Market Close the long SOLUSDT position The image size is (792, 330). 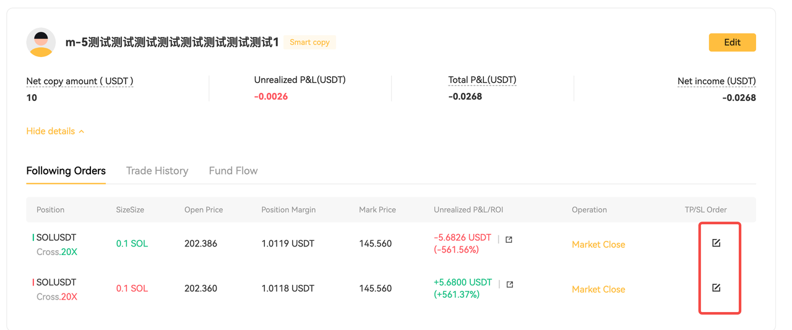[x=598, y=245]
